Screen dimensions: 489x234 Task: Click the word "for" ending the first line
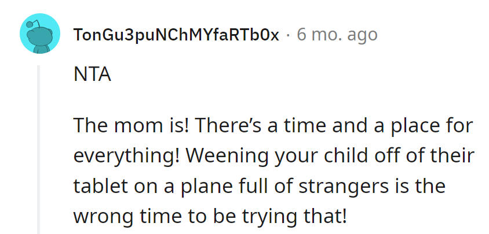coord(460,127)
